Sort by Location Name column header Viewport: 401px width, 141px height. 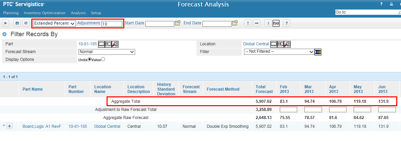pyautogui.click(x=103, y=89)
